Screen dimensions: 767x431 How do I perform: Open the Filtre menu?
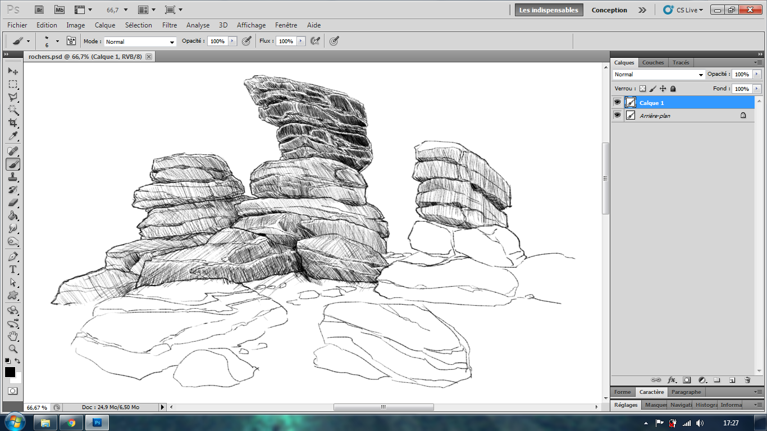coord(169,25)
